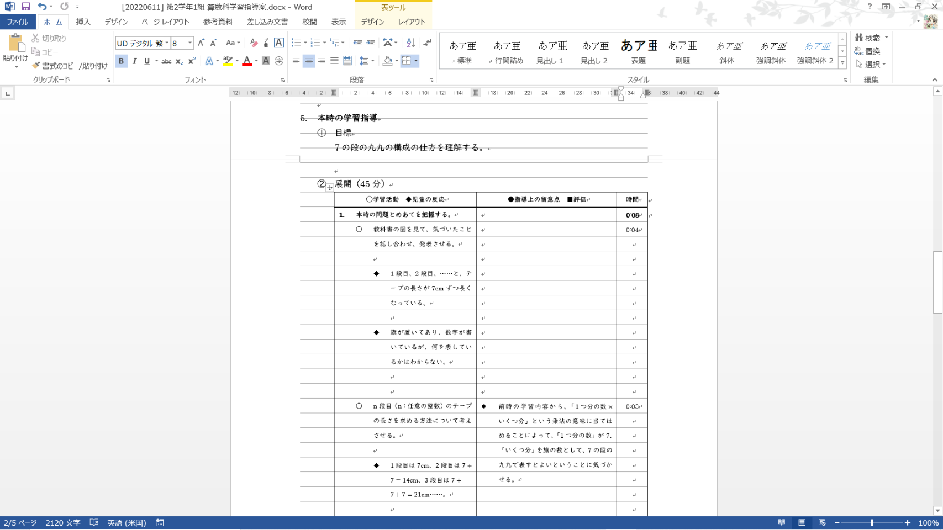Open the Table Tools レイアウト tab
This screenshot has width=943, height=530.
coord(412,22)
